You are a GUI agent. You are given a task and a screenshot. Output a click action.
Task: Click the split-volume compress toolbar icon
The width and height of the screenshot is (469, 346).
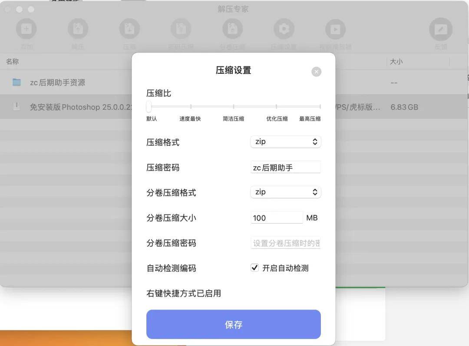pyautogui.click(x=232, y=29)
